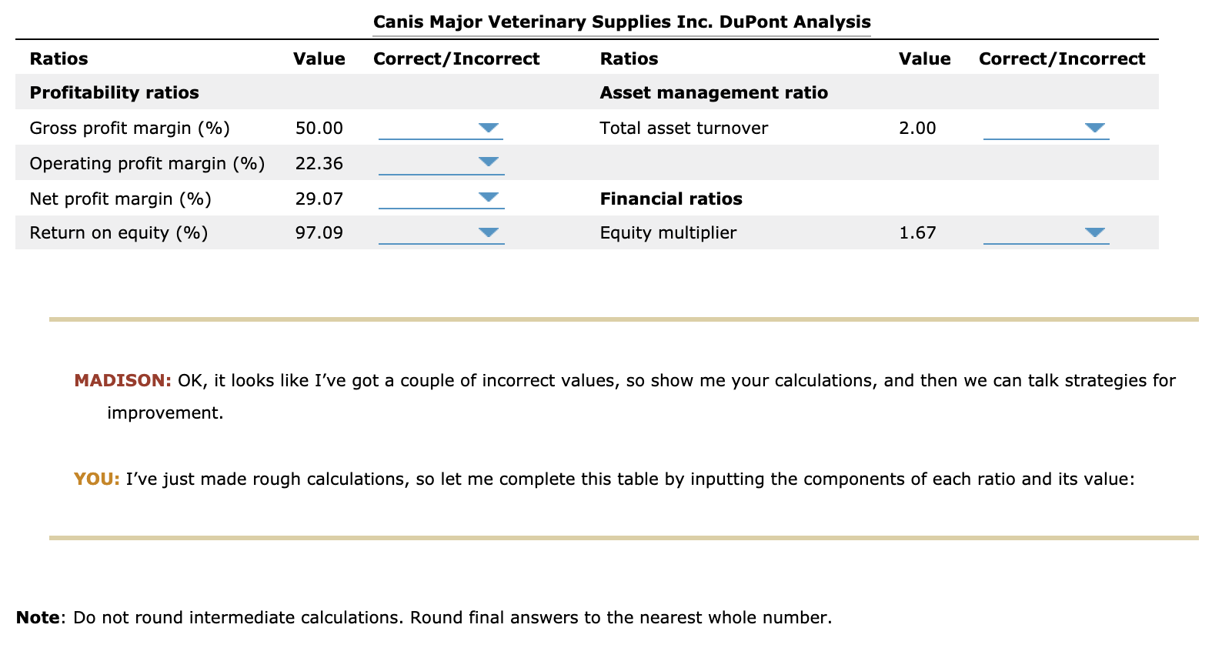This screenshot has height=668, width=1222.
Task: Click the Note about rounding text
Action: coord(424,617)
